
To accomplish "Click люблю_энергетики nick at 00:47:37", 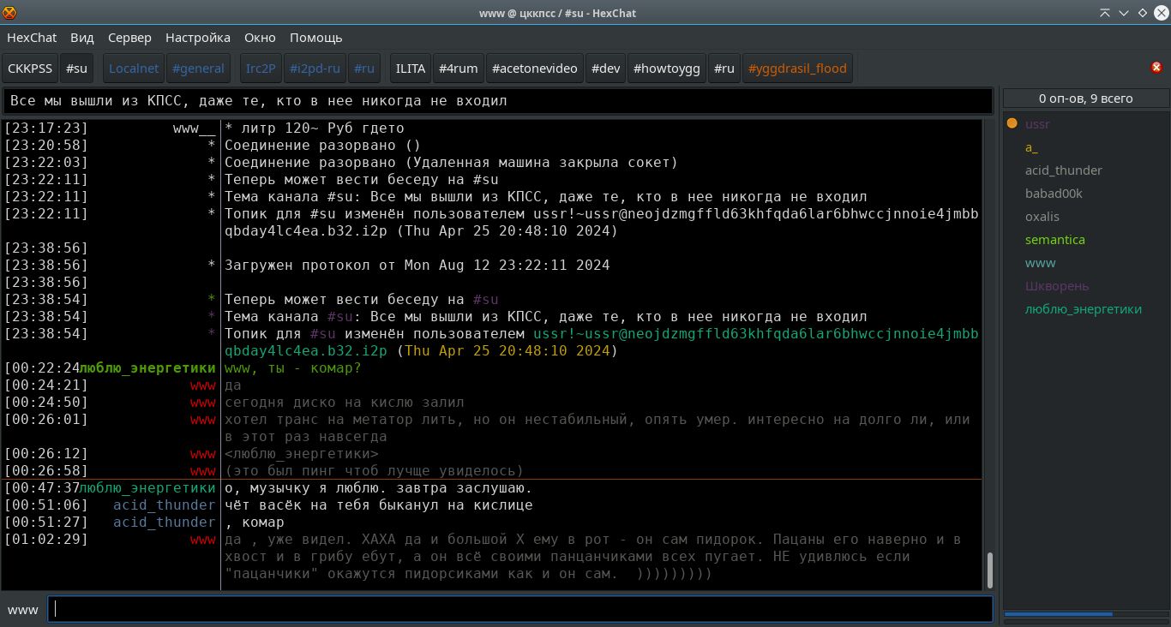I will [x=147, y=488].
